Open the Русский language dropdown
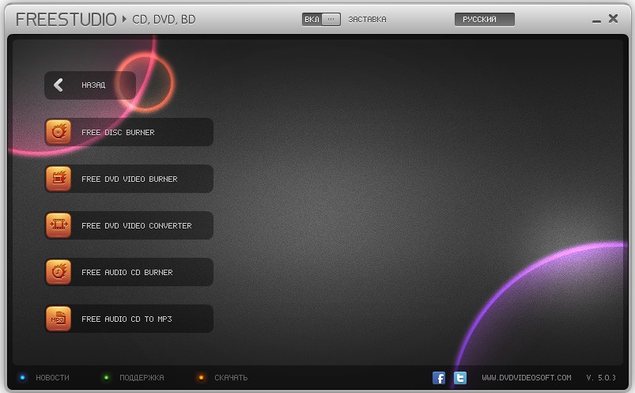This screenshot has height=393, width=635. 484,20
